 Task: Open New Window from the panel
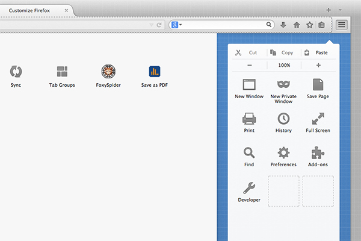249,84
